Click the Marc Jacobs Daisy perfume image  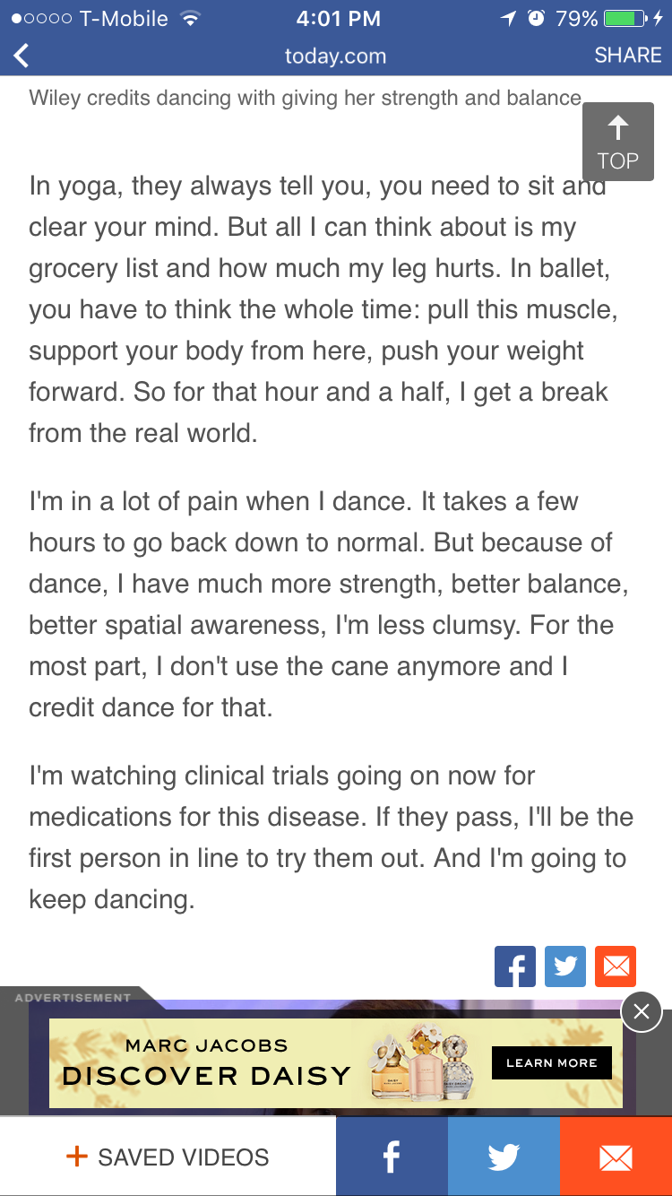[x=421, y=1063]
